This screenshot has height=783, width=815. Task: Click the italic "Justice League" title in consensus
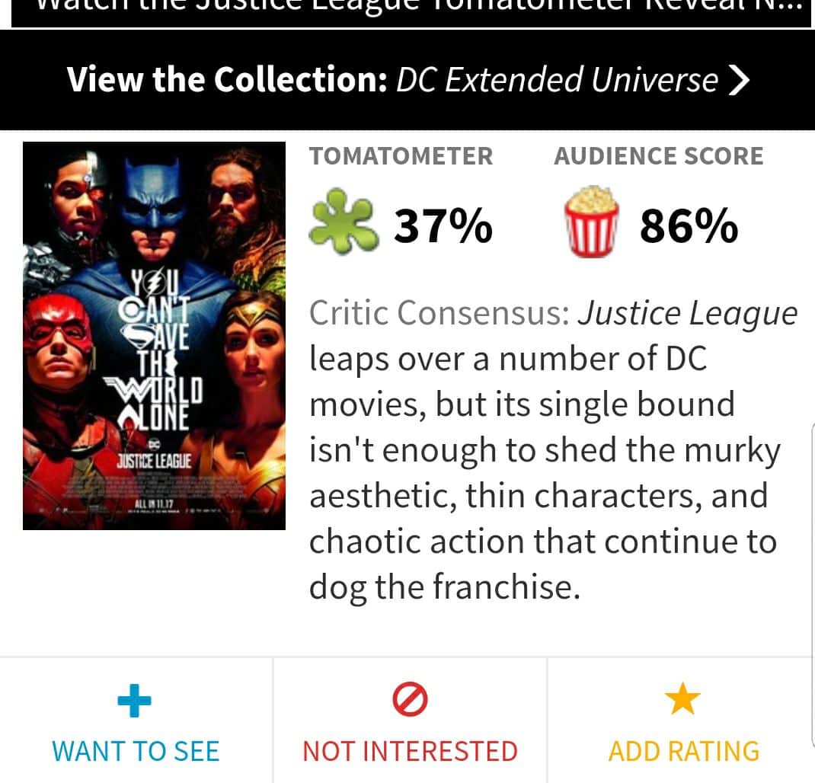pos(687,313)
